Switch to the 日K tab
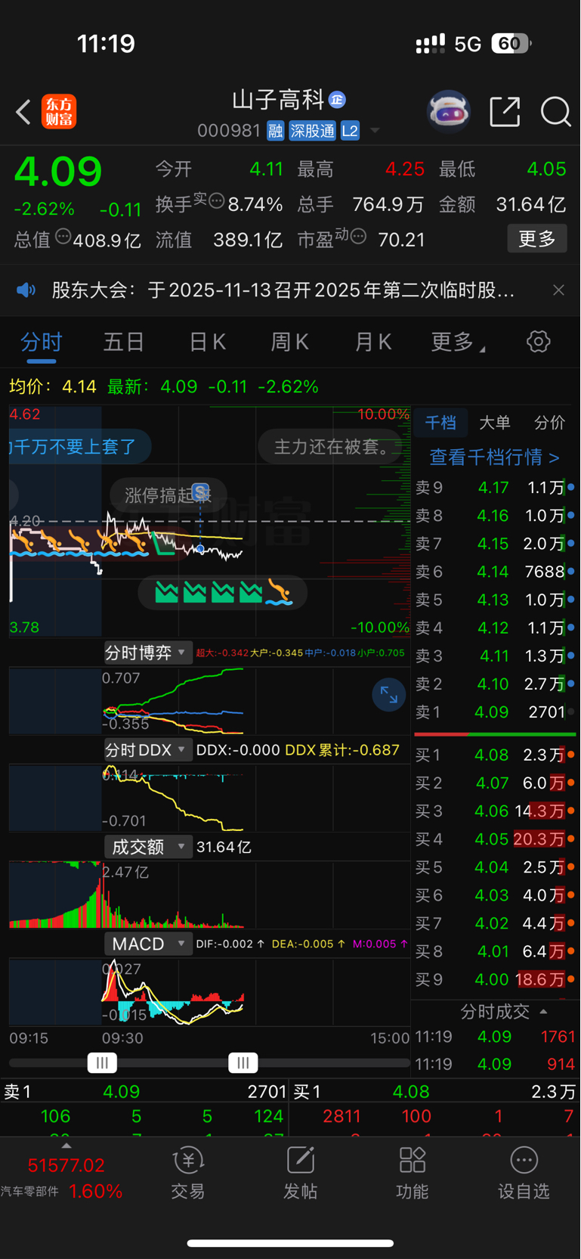581x1259 pixels. click(207, 343)
